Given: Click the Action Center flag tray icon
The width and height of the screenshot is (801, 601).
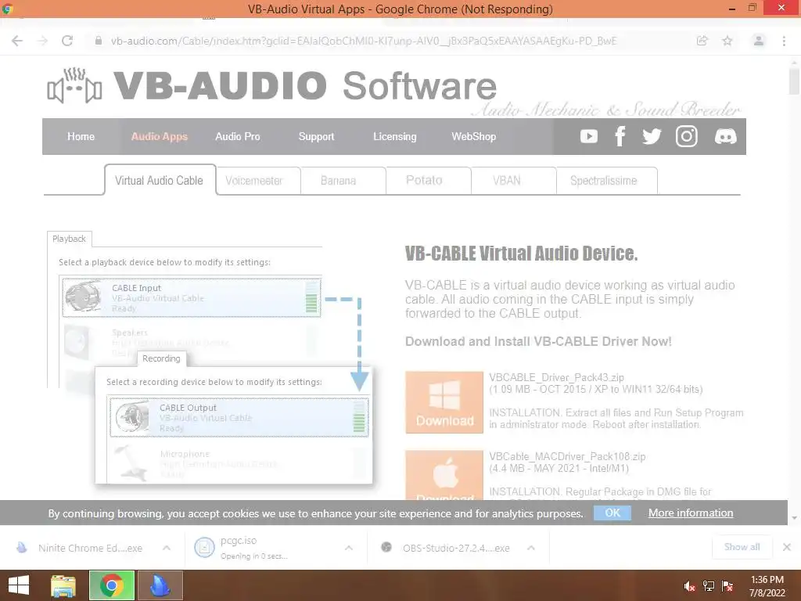Looking at the screenshot, I should pyautogui.click(x=727, y=586).
